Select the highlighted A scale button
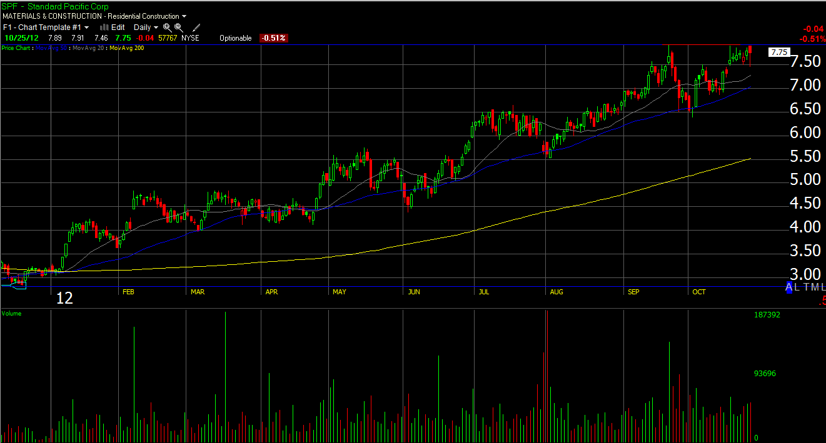This screenshot has width=826, height=443. click(x=789, y=287)
